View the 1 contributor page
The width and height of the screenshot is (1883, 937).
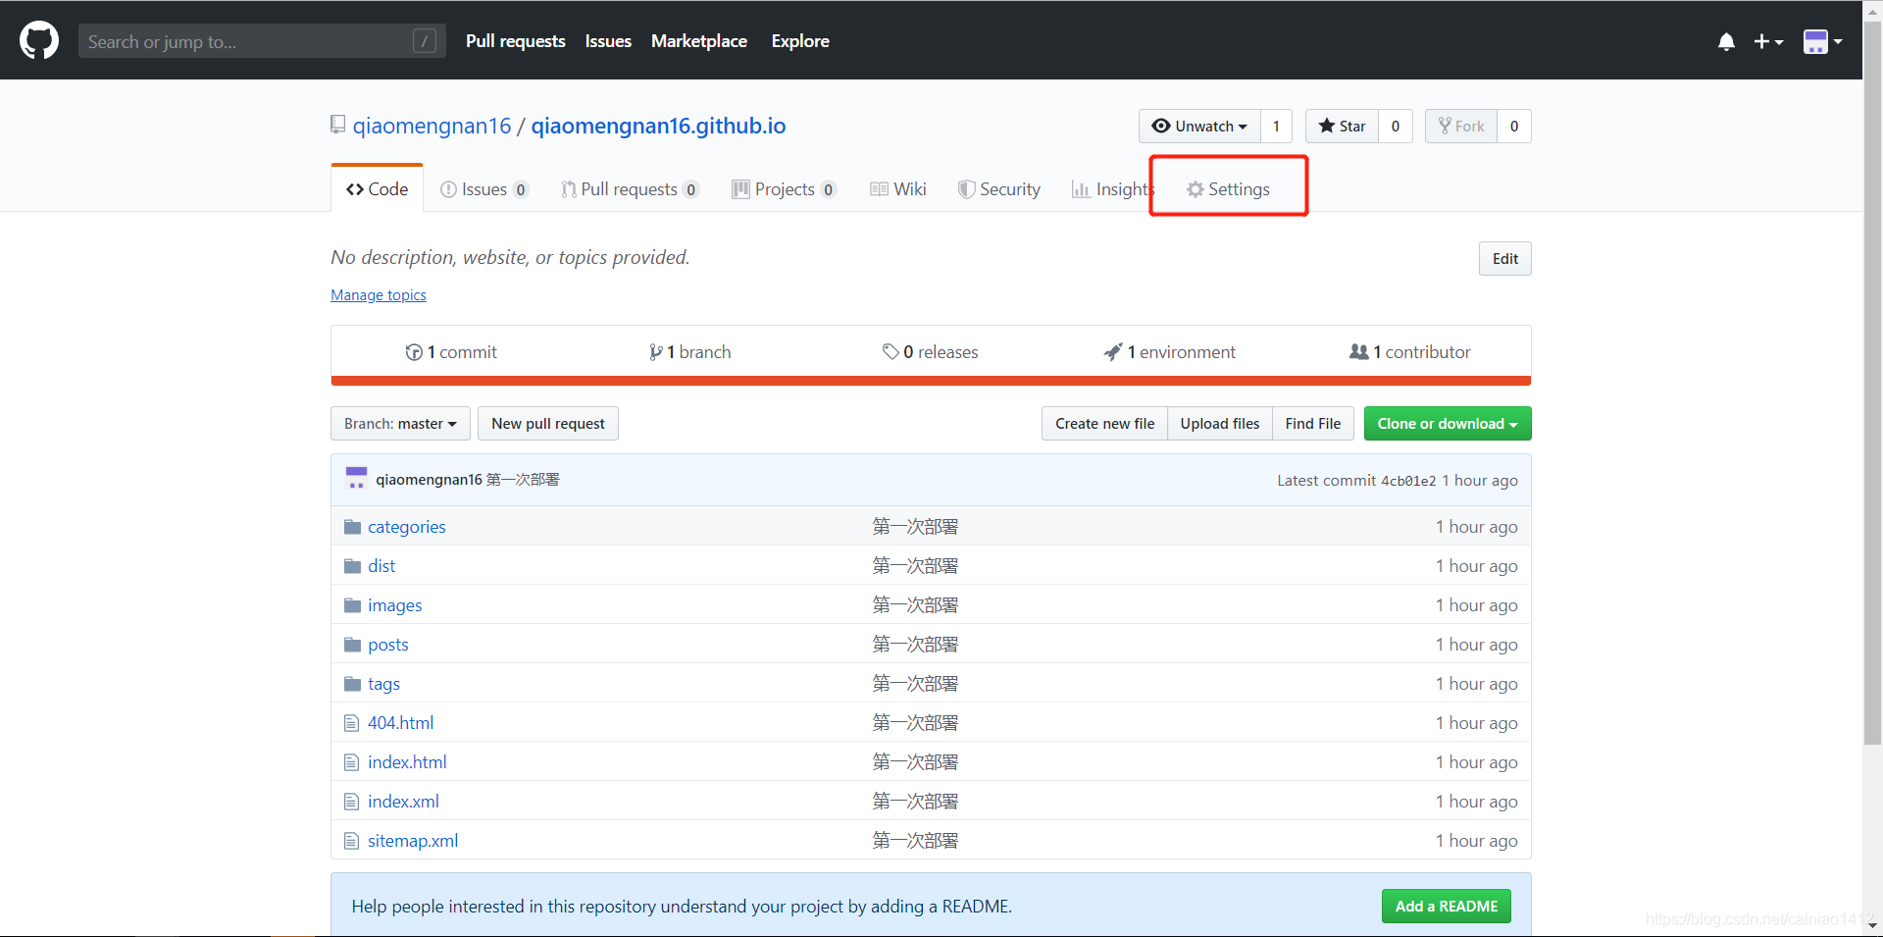(1409, 352)
